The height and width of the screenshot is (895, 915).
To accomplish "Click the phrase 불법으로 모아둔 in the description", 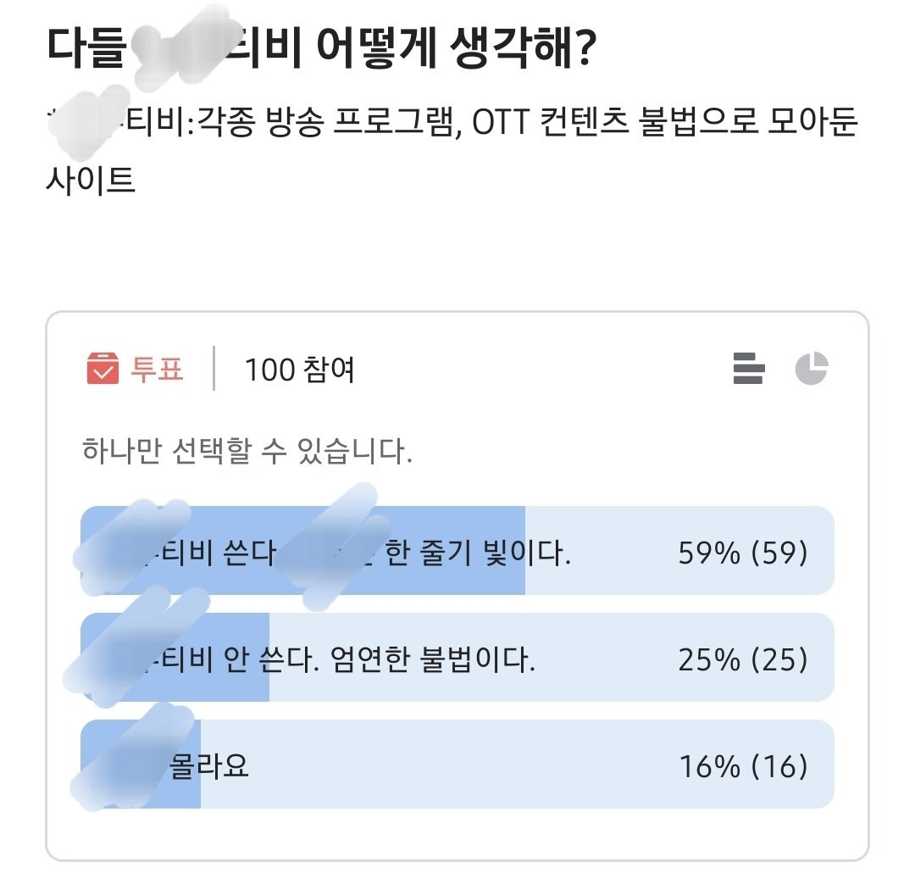I will [x=748, y=121].
